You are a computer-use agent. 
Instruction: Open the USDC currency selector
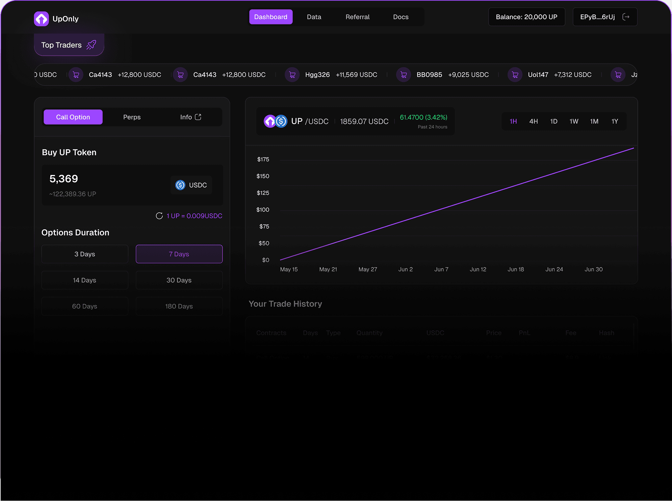pyautogui.click(x=191, y=185)
